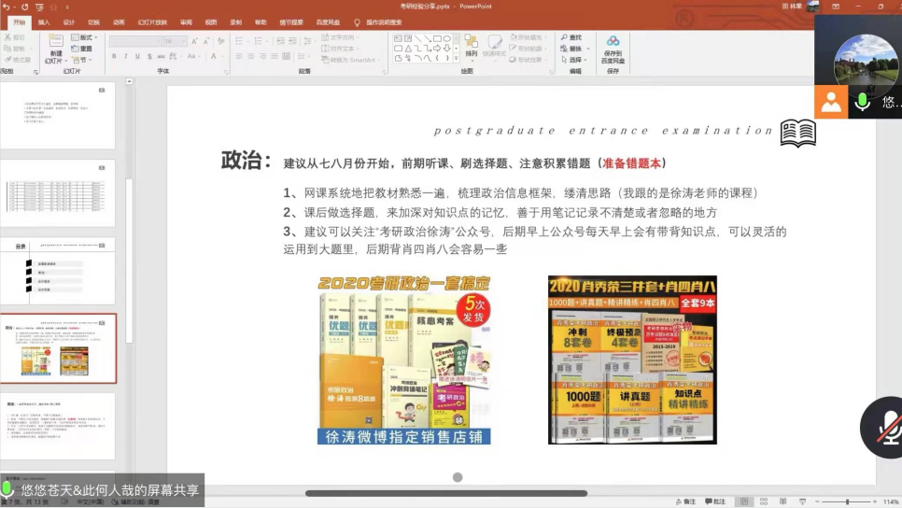902x508 pixels.
Task: Click 新建幻灯片 (New Slide) button
Action: pos(56,49)
